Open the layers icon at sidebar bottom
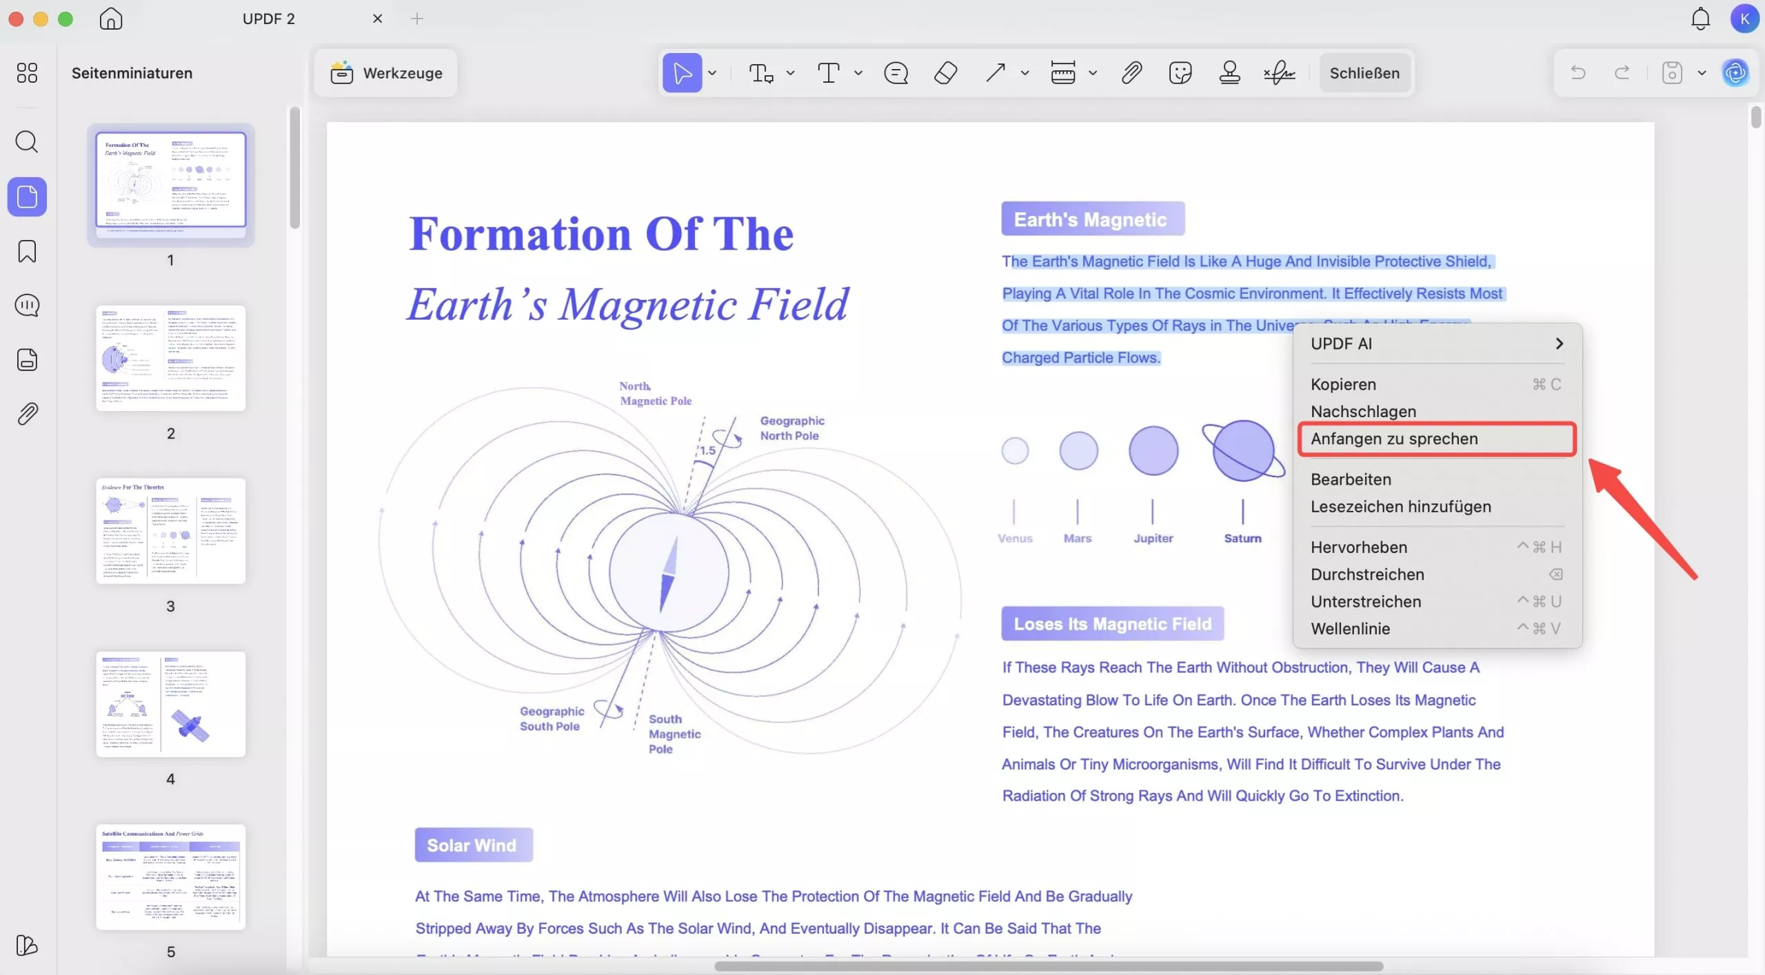 click(x=27, y=945)
